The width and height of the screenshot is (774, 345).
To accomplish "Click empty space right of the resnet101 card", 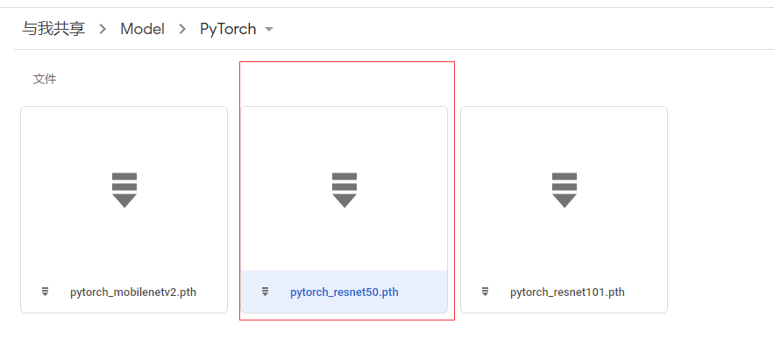I will (x=721, y=209).
